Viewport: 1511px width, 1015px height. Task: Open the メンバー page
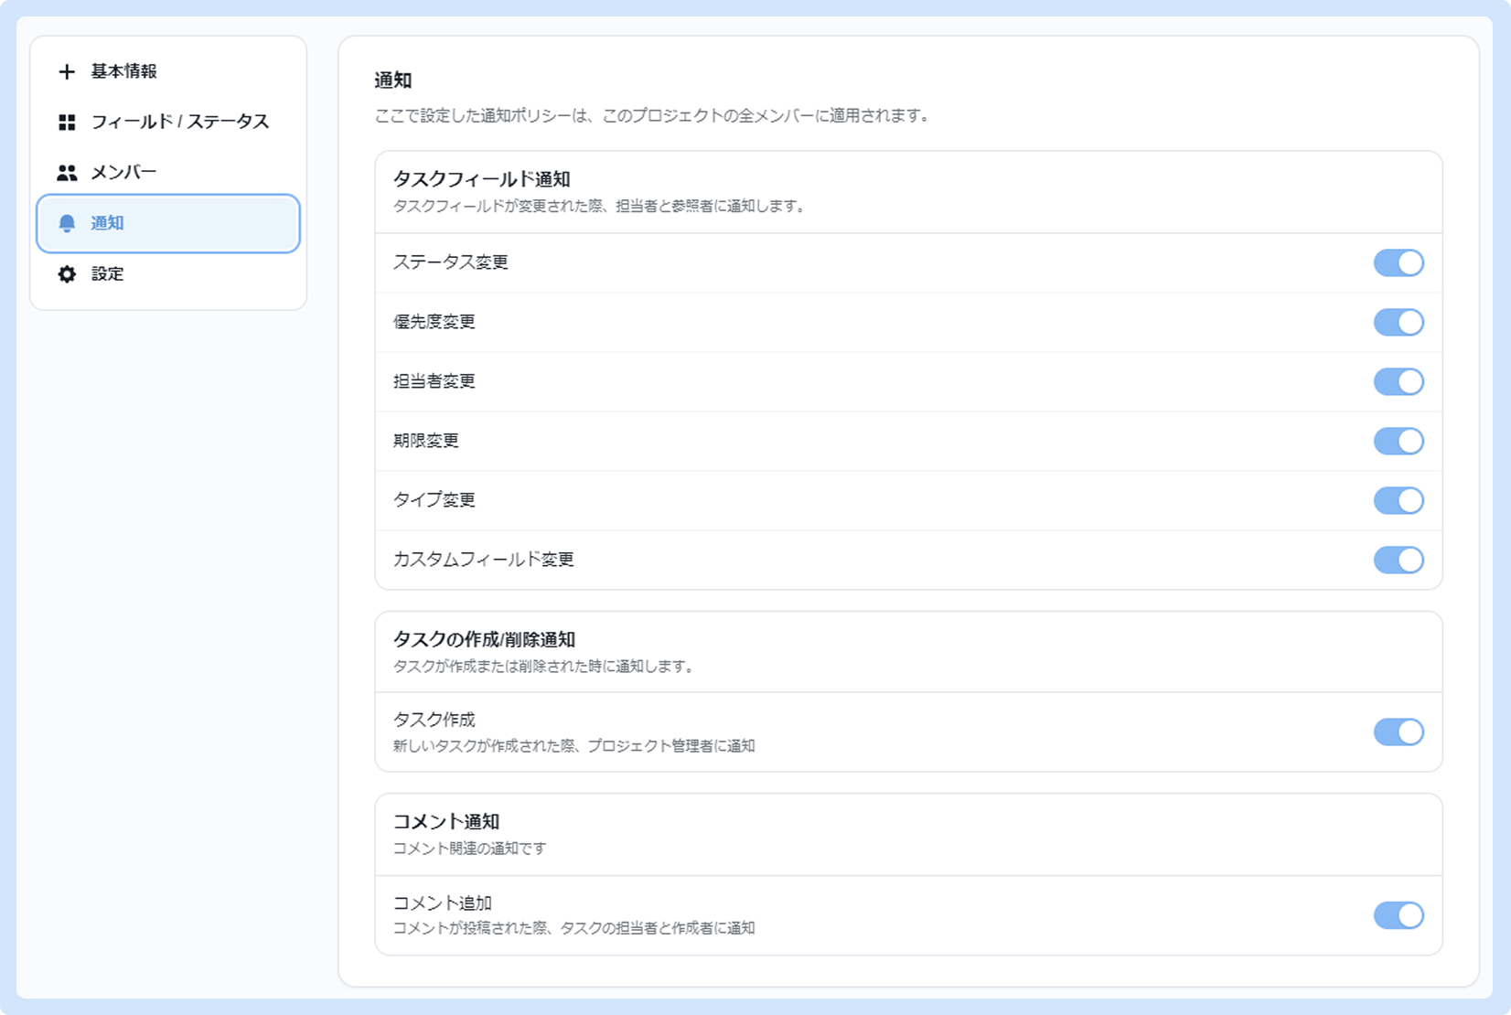168,172
